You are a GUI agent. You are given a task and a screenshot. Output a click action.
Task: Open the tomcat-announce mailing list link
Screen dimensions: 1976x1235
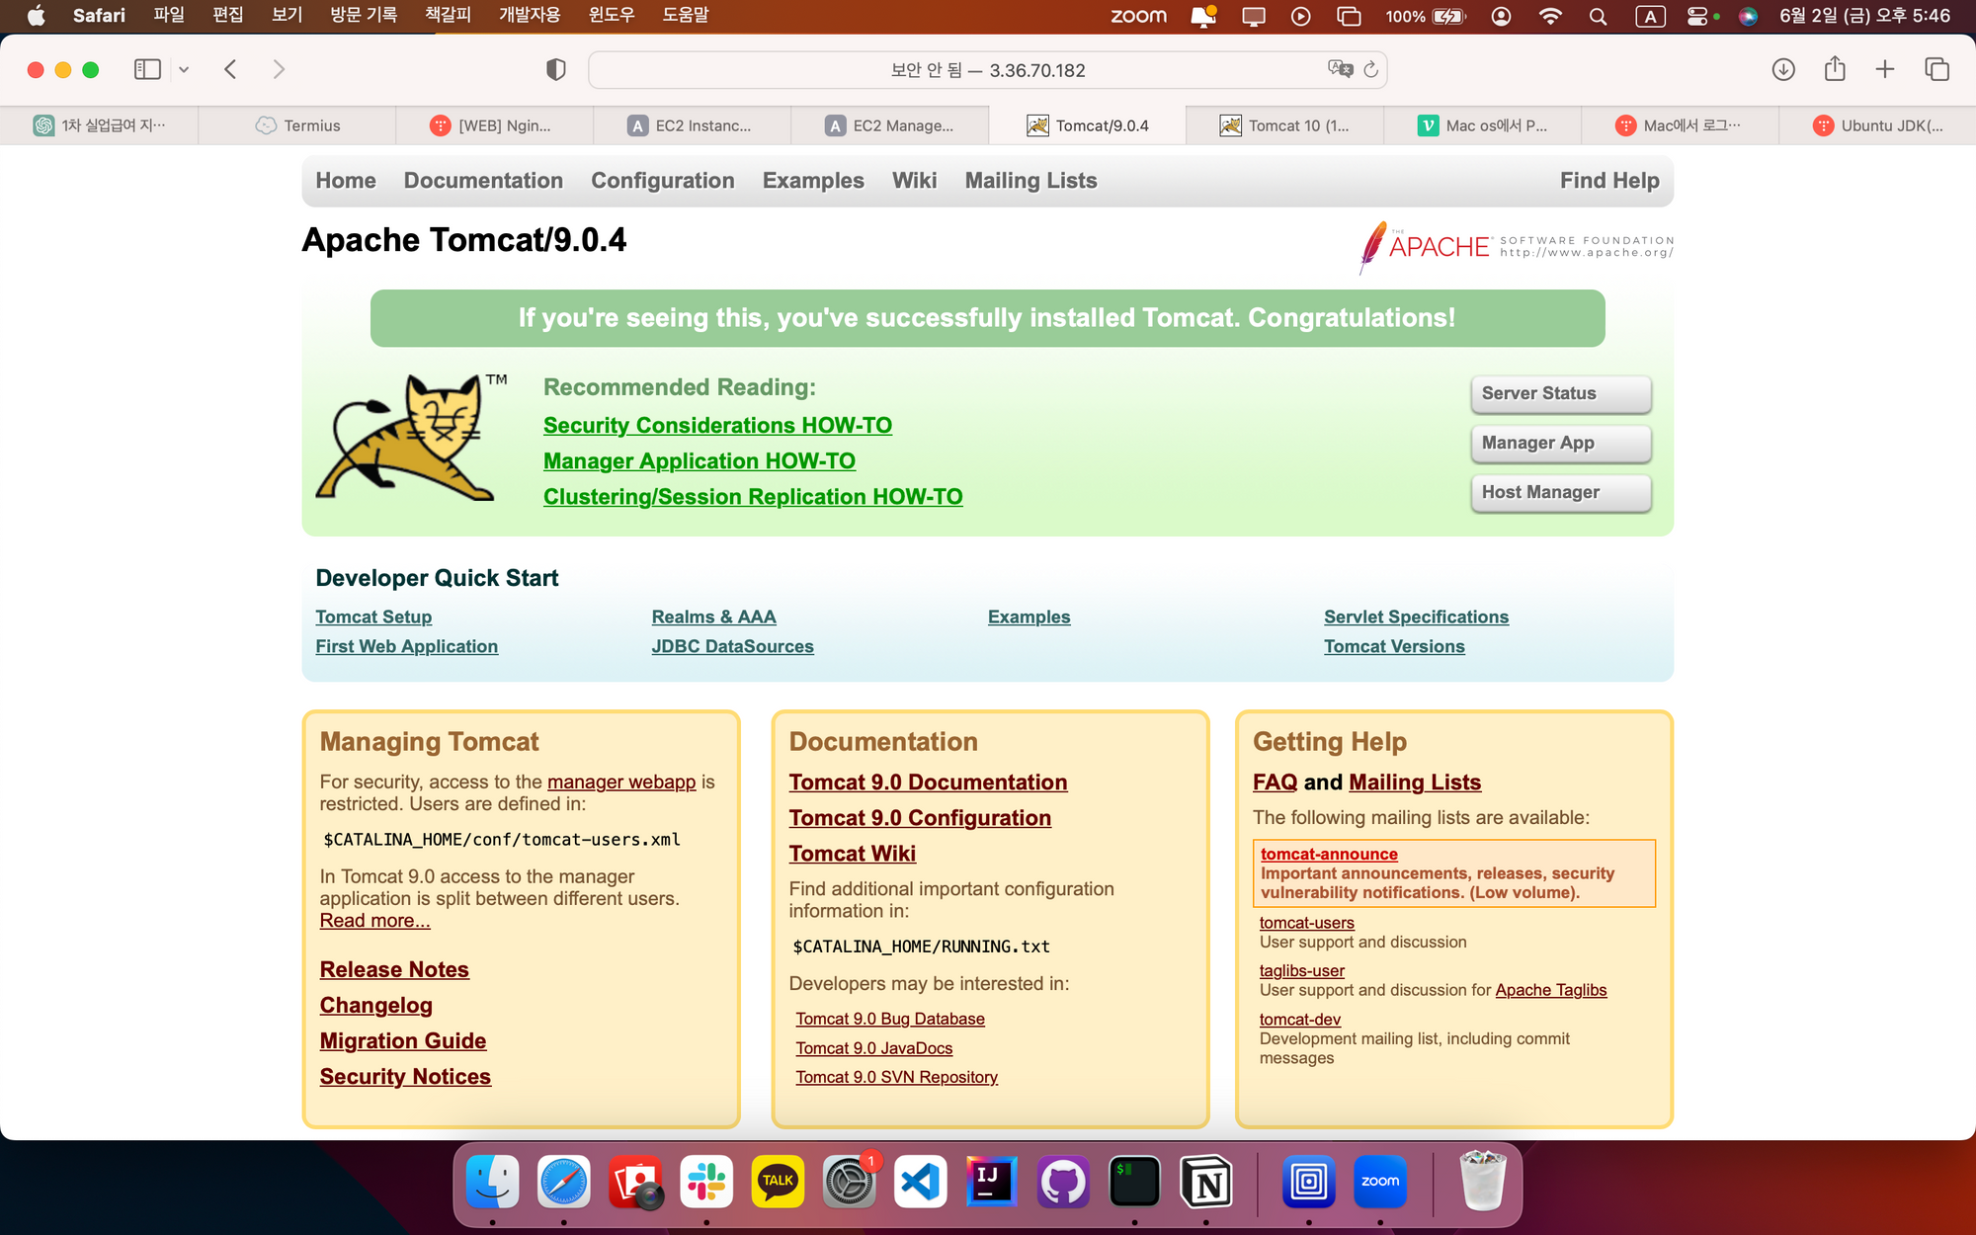pos(1329,854)
